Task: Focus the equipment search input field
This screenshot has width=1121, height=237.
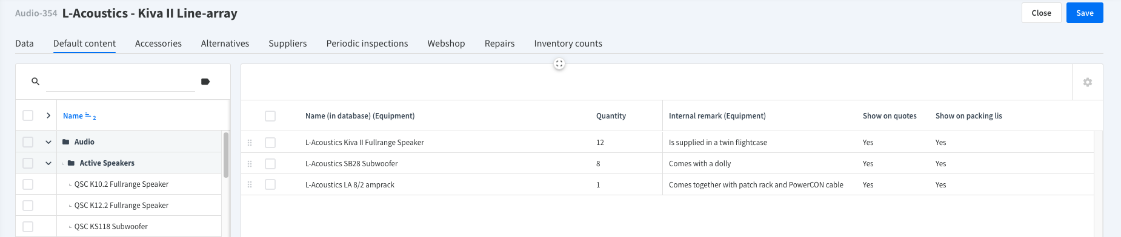Action: tap(121, 82)
